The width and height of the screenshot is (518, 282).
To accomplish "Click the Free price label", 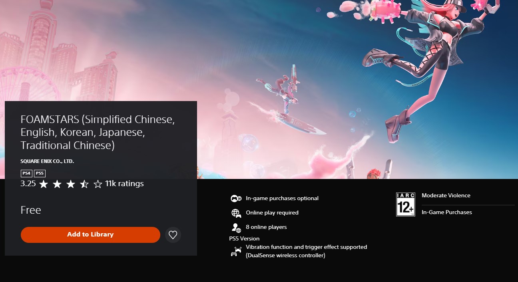I will pyautogui.click(x=31, y=210).
